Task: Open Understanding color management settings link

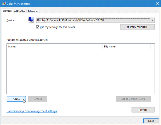Action: [32, 111]
